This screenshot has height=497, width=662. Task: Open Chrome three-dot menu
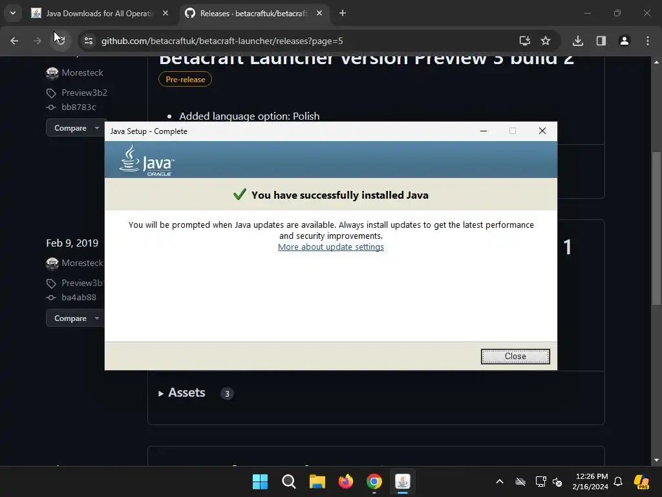[647, 41]
